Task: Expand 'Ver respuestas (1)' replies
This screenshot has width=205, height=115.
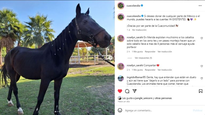Action: coord(143,58)
